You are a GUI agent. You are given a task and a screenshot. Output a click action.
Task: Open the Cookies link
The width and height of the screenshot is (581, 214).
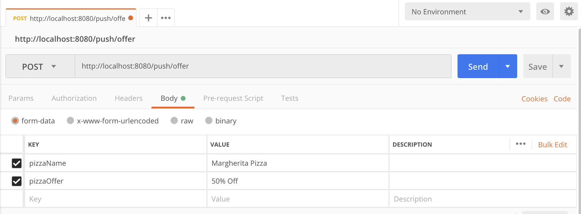(x=534, y=99)
